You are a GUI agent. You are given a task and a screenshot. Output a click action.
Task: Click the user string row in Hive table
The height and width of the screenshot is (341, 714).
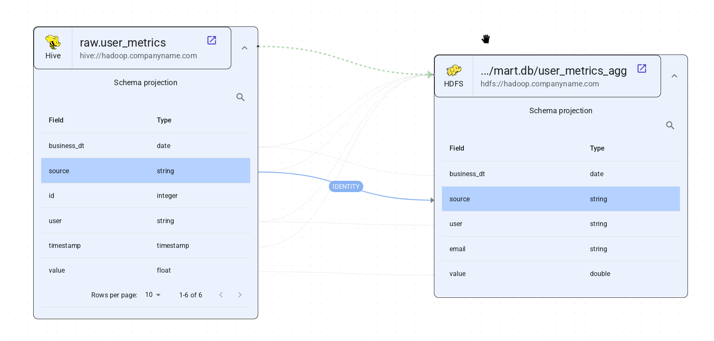pos(145,221)
